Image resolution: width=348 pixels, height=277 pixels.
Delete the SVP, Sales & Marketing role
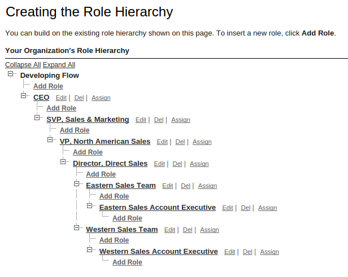[159, 120]
